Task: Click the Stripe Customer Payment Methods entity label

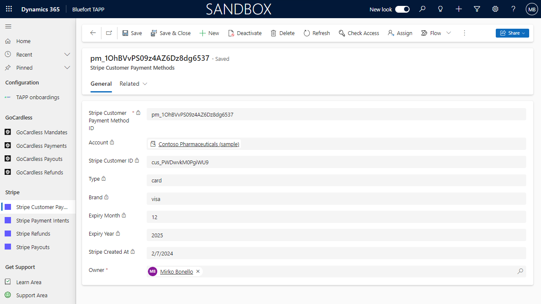Action: point(132,68)
